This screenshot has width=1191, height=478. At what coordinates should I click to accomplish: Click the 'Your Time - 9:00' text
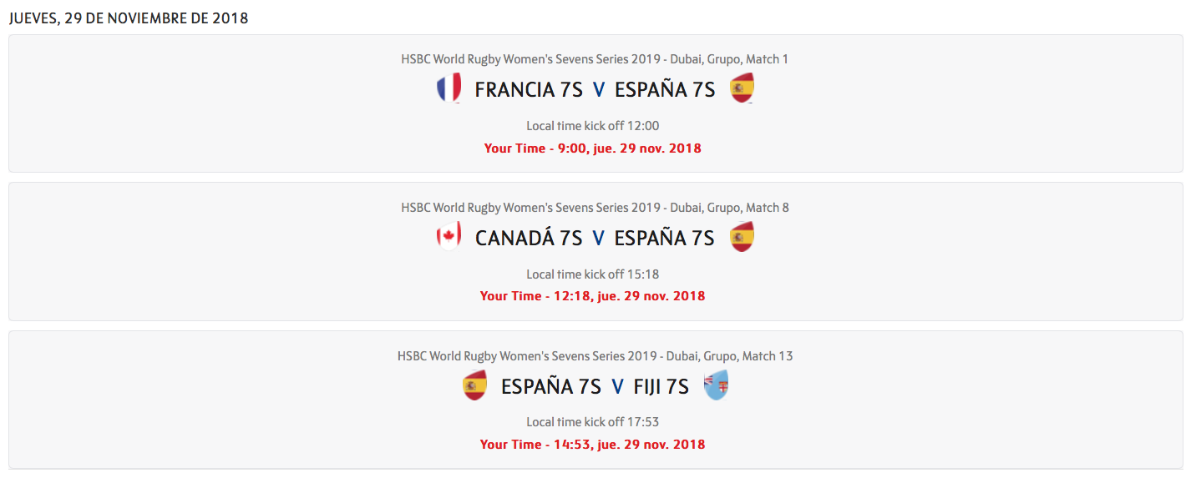coord(593,148)
